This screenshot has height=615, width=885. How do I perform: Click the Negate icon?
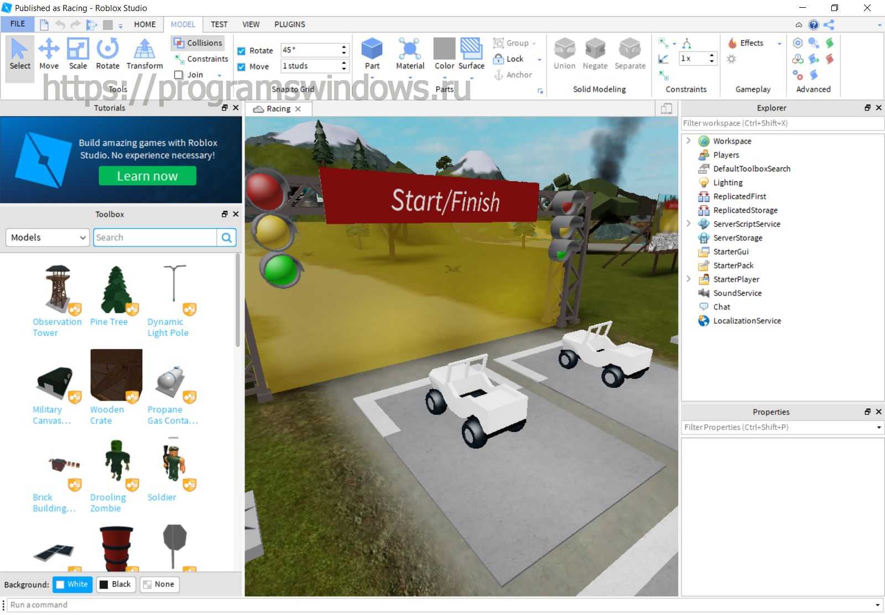(x=595, y=54)
